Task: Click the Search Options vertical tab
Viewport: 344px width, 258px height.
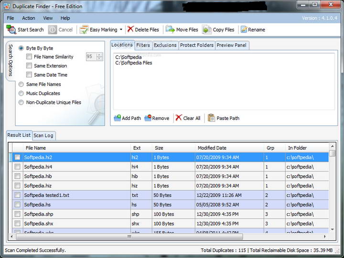Action: (11, 60)
